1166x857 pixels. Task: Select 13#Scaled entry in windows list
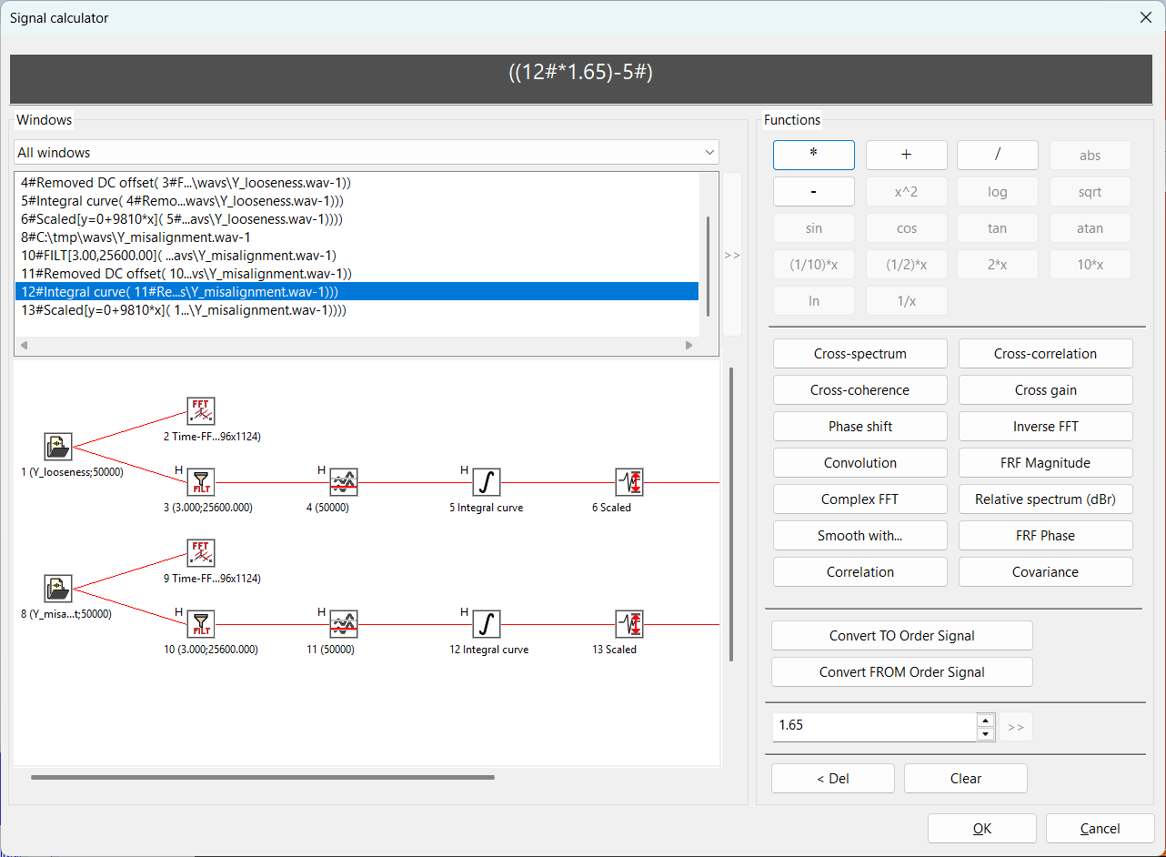(x=182, y=310)
